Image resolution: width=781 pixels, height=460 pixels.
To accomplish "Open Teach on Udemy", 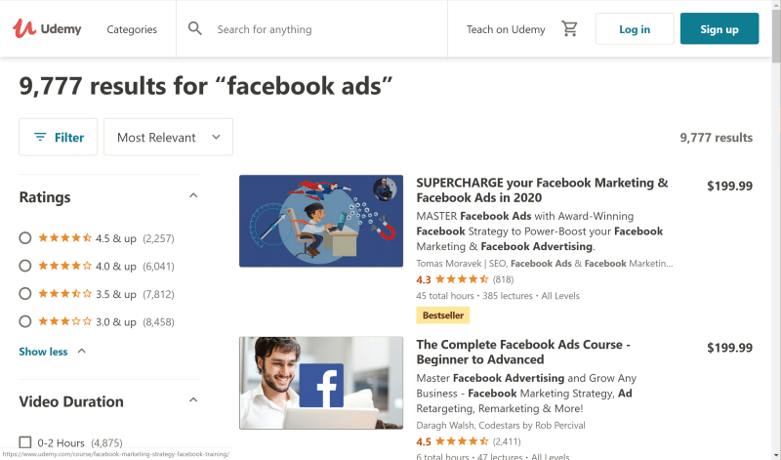I will click(x=506, y=29).
